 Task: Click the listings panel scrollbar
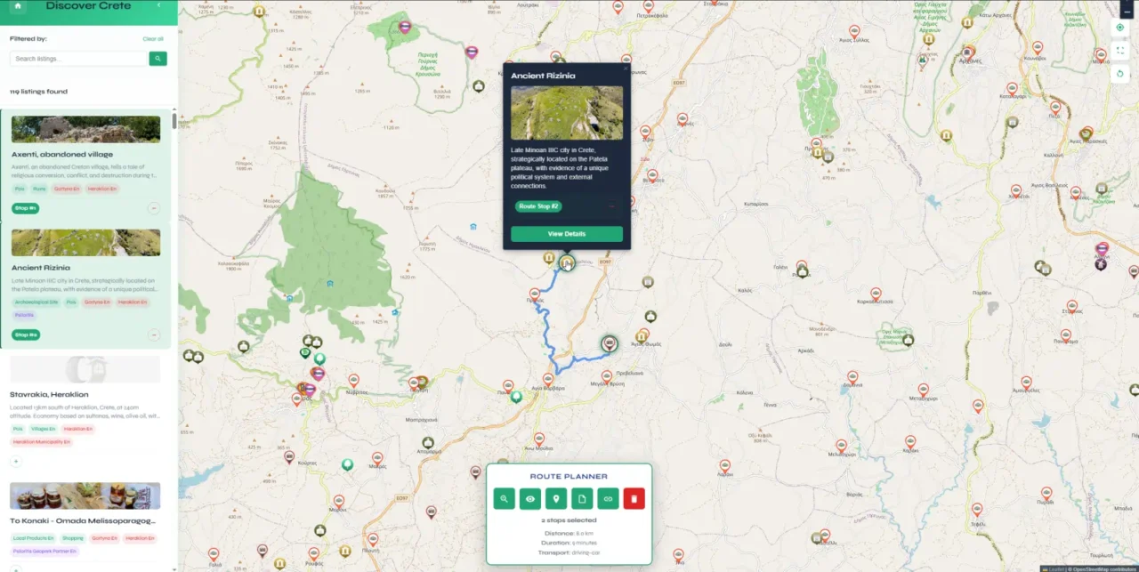point(174,122)
